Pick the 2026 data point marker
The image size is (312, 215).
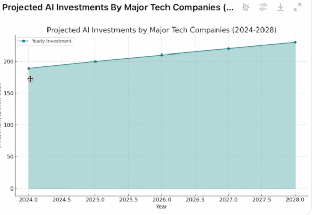click(162, 55)
